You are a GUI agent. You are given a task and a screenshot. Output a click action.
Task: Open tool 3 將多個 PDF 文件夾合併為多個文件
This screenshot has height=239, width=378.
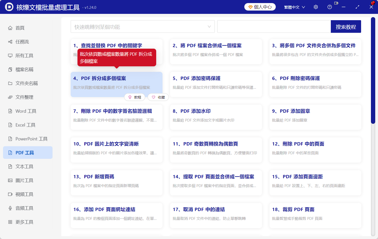point(315,52)
